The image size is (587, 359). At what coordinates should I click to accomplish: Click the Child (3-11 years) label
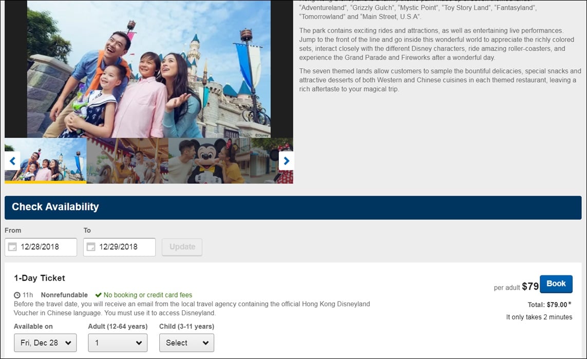coord(186,327)
